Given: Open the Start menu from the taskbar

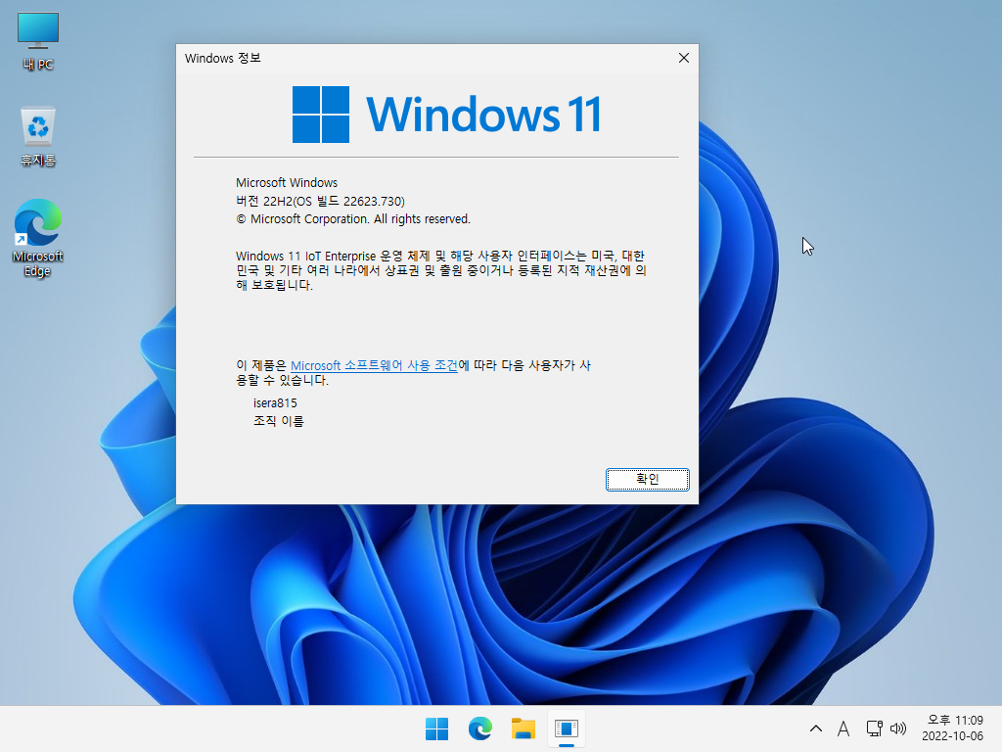Looking at the screenshot, I should pos(437,728).
